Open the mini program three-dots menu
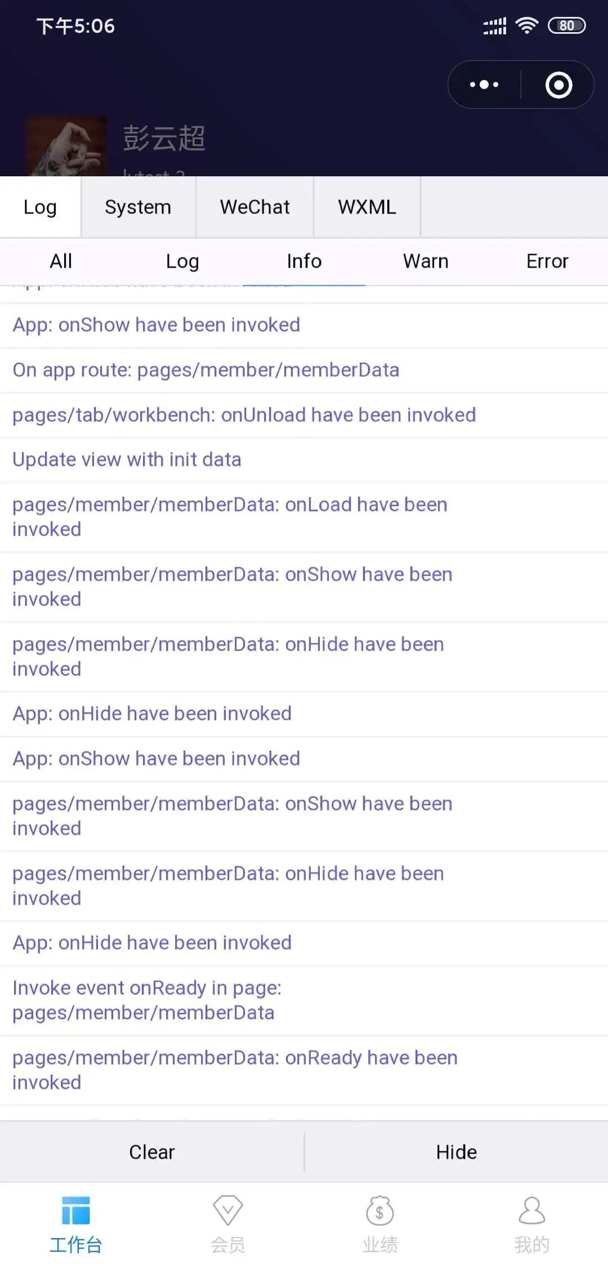608x1264 pixels. 484,85
